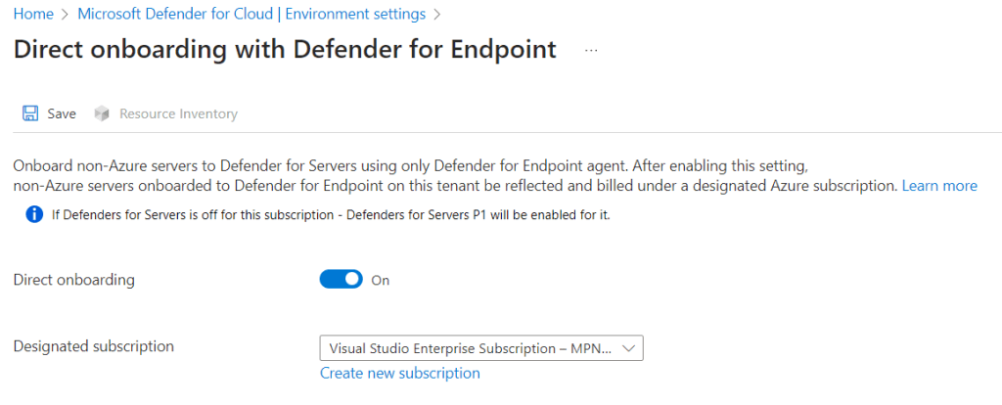The height and width of the screenshot is (405, 1002).
Task: Click the blue info circle icon
Action: pyautogui.click(x=34, y=214)
